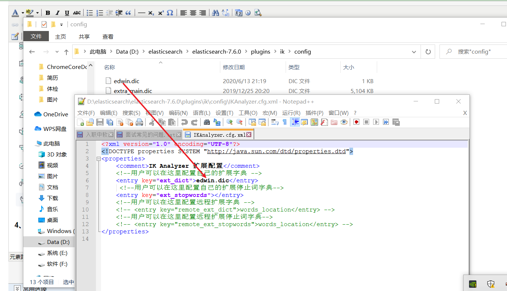
Task: Open the 编码(N) menu in Notepad++
Action: 178,113
